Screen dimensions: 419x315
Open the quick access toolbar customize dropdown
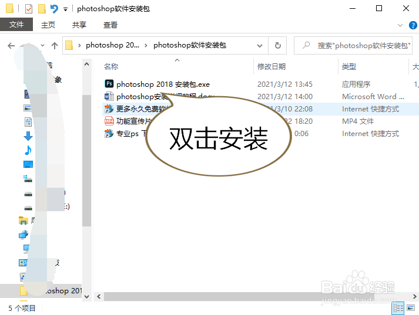coord(65,9)
